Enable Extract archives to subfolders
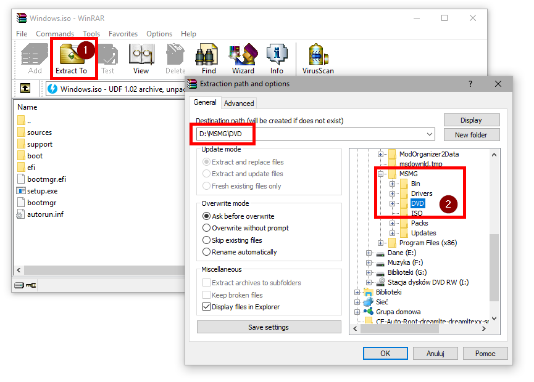This screenshot has height=382, width=534. (252, 283)
